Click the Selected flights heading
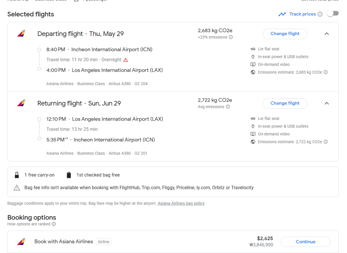The width and height of the screenshot is (347, 253). (31, 14)
